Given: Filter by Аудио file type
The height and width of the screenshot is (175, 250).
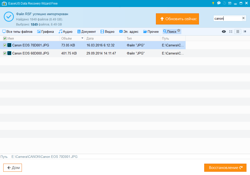Looking at the screenshot, I should pos(65,32).
